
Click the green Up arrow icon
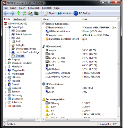[x=19, y=13]
